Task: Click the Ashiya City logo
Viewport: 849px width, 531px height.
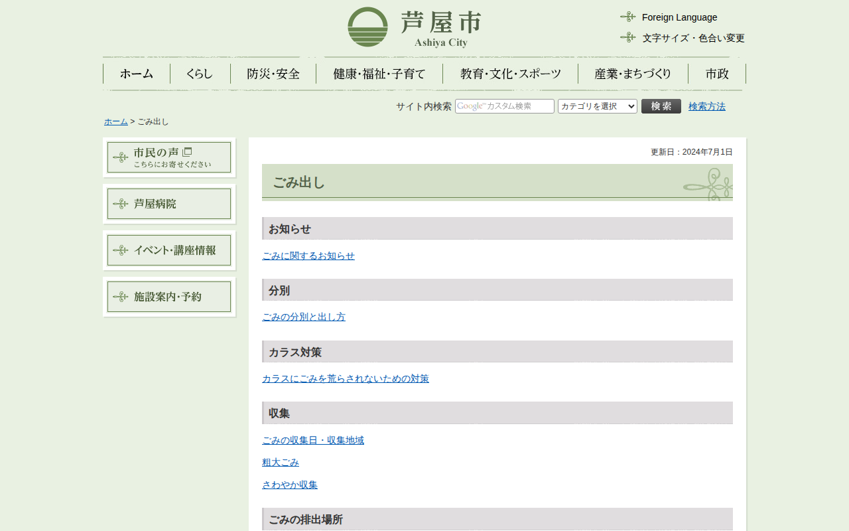Action: [415, 27]
